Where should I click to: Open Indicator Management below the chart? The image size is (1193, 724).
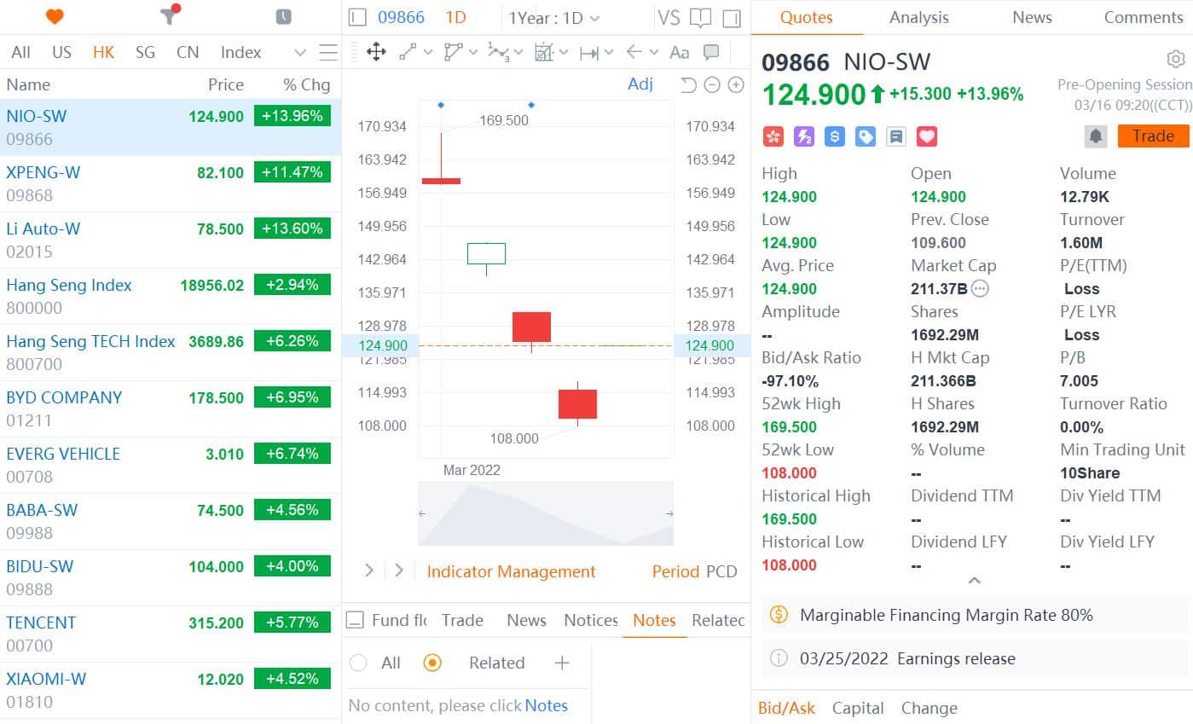tap(511, 571)
